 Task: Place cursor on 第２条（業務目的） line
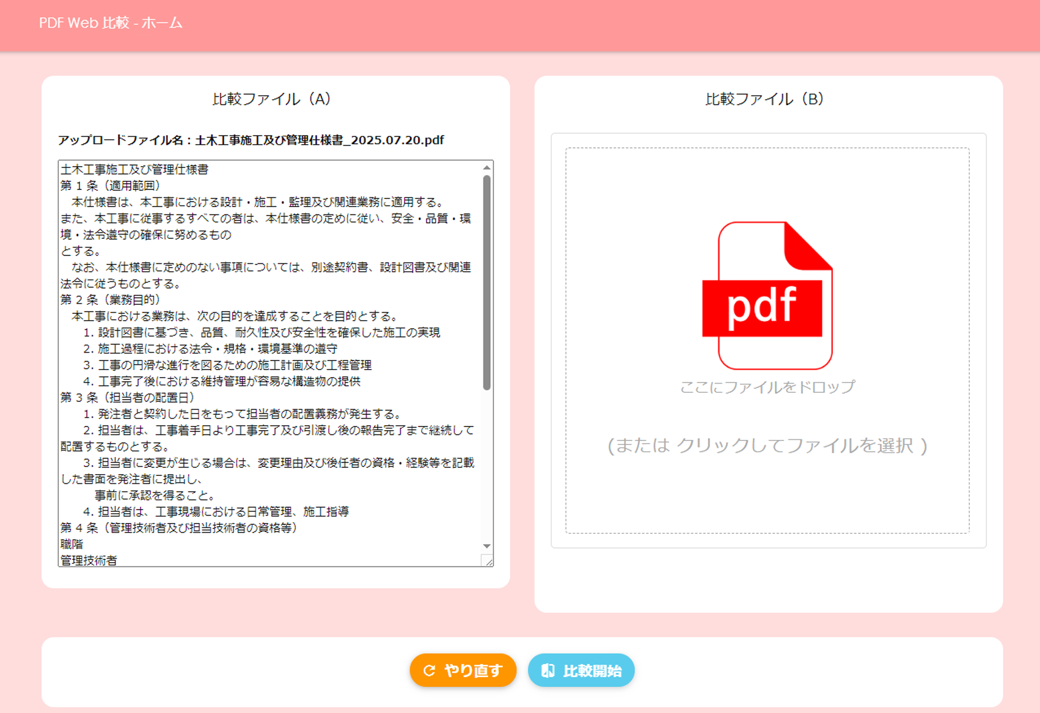(111, 300)
